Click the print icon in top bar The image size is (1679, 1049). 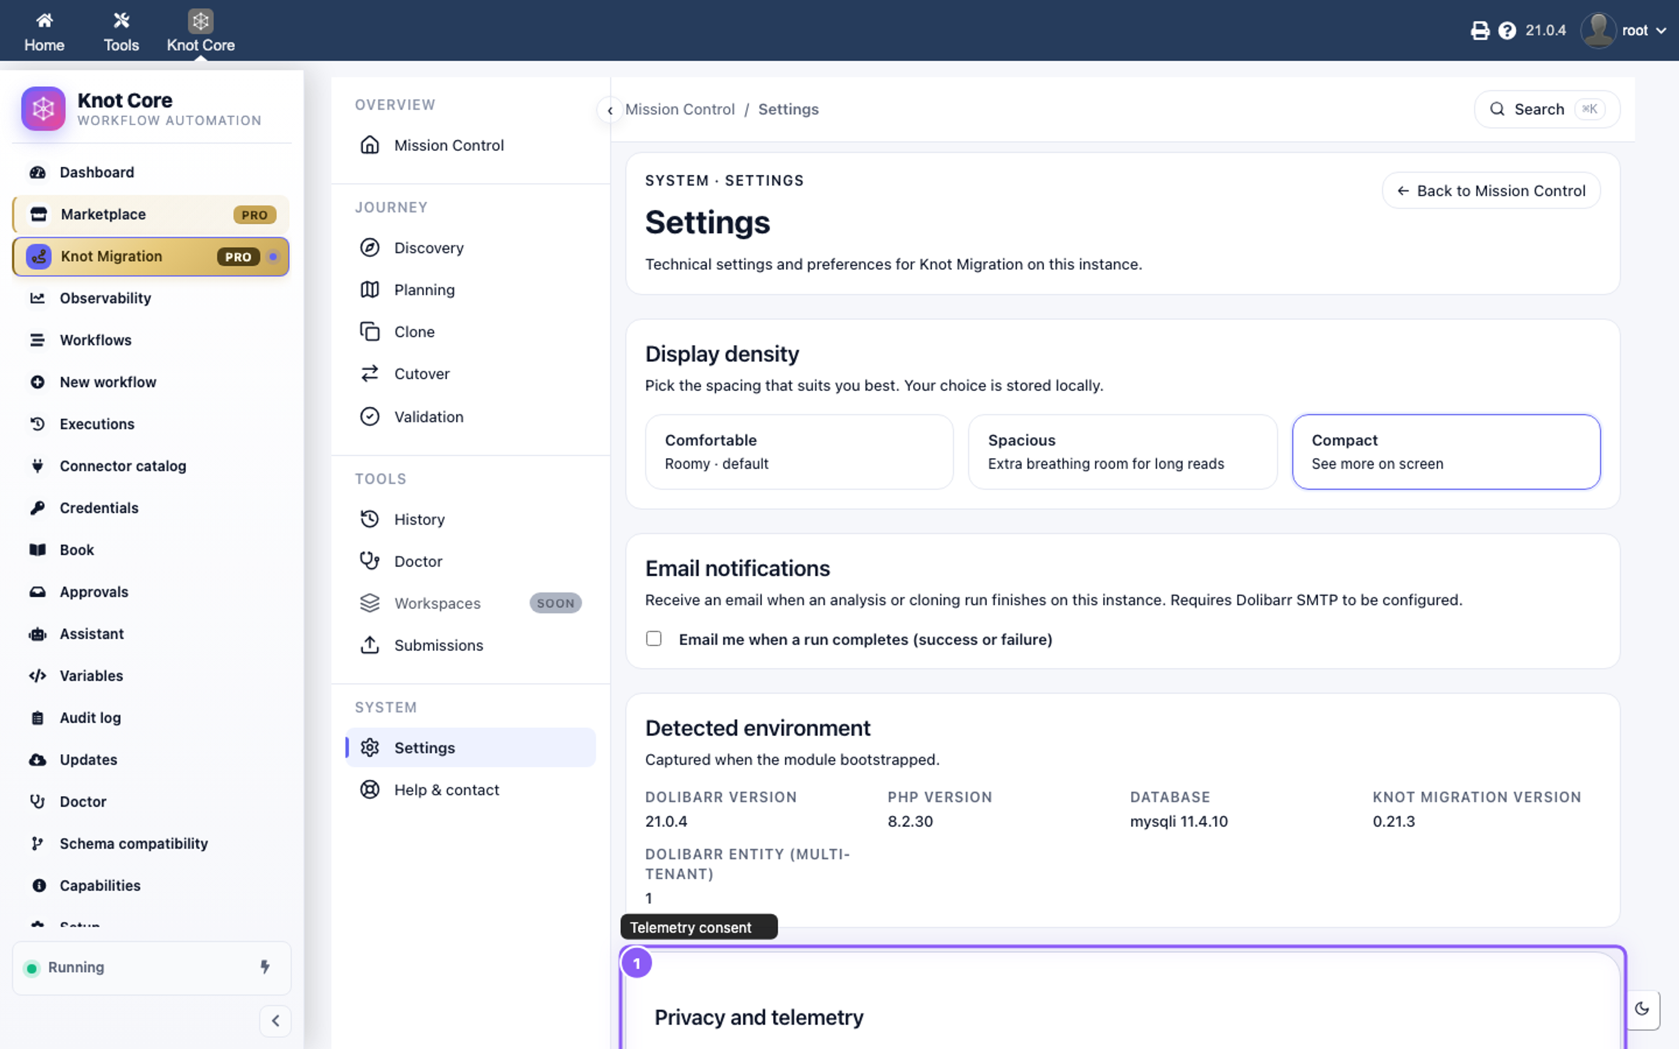coord(1479,30)
